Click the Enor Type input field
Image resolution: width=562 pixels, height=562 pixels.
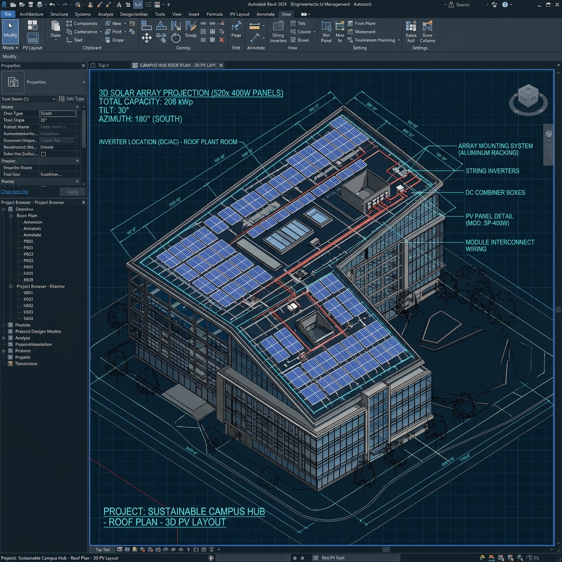point(58,114)
